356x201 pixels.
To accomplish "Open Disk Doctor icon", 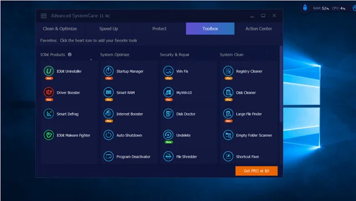I will coord(168,114).
